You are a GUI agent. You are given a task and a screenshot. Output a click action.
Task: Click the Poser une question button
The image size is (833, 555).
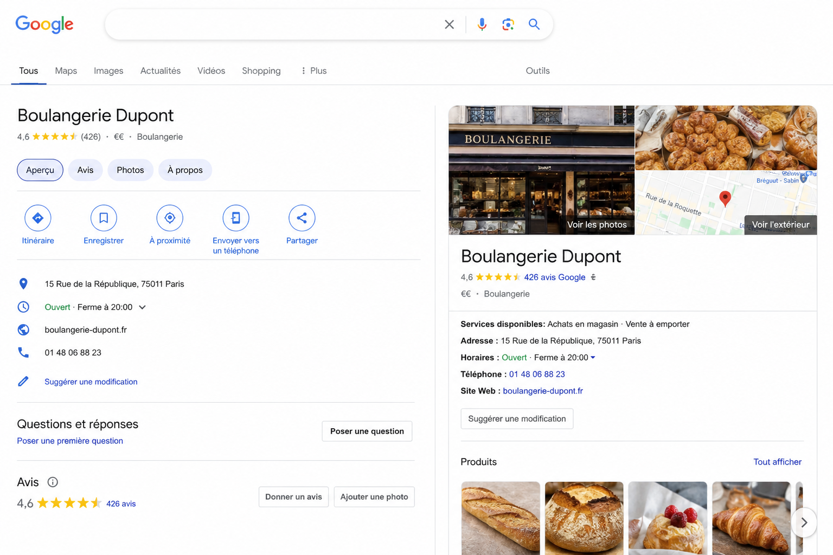point(367,431)
